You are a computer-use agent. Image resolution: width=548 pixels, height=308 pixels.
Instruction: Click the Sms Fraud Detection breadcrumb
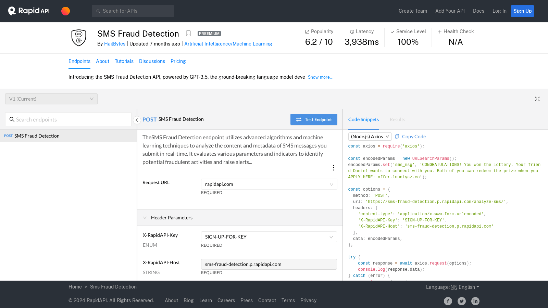tap(113, 287)
